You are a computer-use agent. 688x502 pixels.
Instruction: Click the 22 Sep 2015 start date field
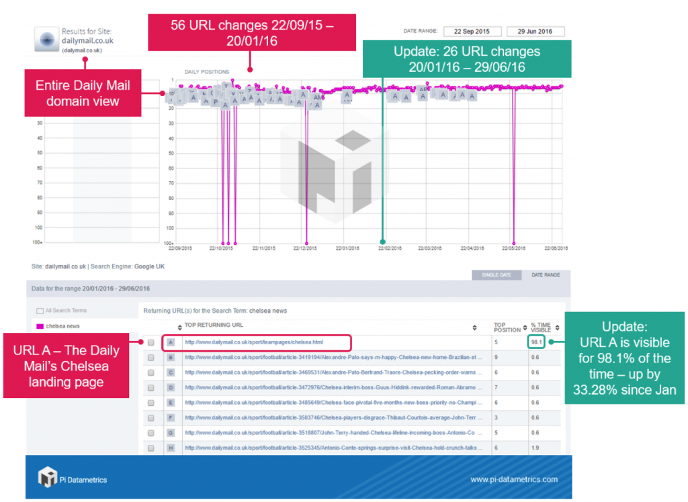coord(472,31)
